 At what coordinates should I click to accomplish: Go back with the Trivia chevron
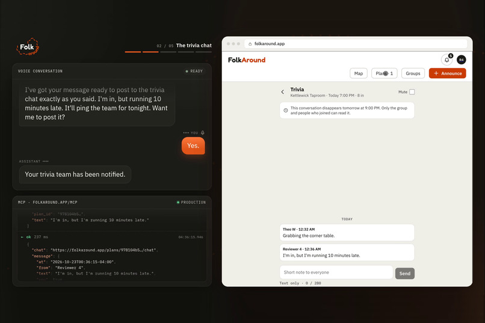coord(282,92)
